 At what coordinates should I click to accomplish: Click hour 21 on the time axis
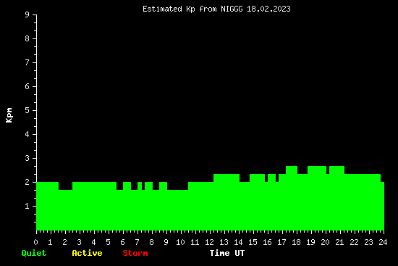click(x=339, y=242)
